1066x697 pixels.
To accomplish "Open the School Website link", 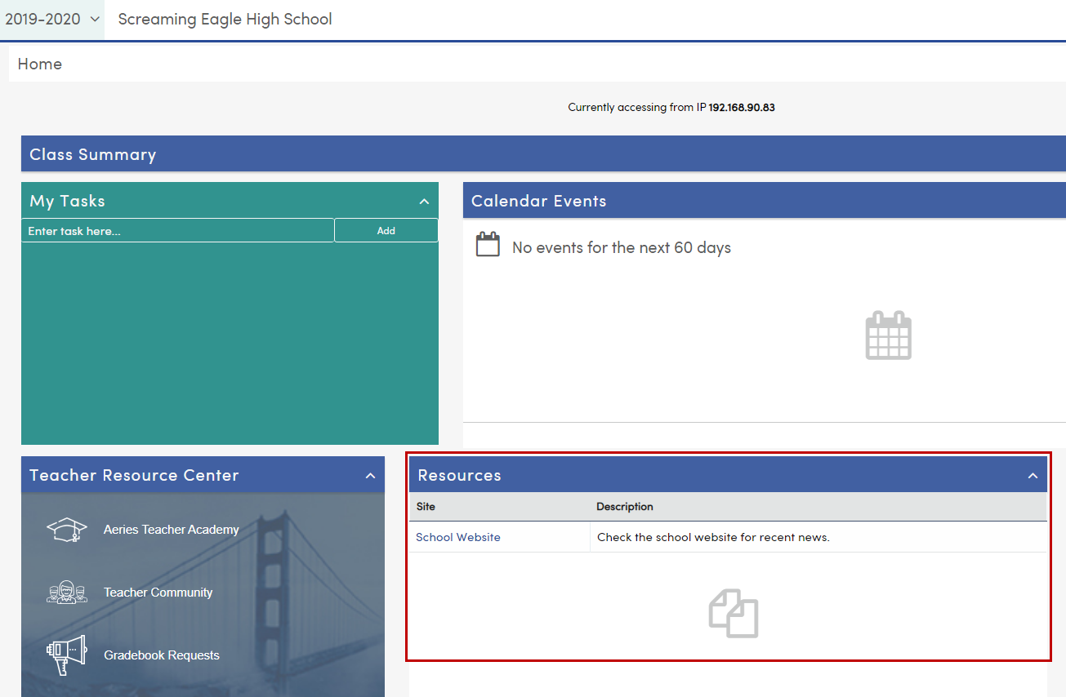I will click(x=457, y=537).
